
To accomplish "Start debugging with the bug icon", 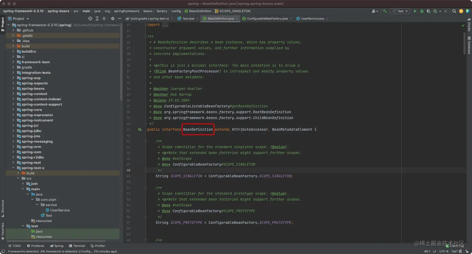I will 422,11.
